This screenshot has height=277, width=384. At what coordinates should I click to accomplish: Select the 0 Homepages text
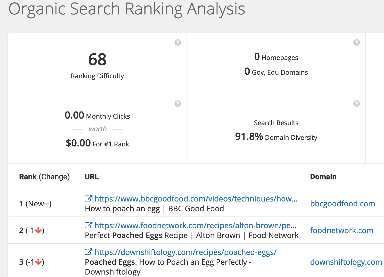[x=276, y=57]
